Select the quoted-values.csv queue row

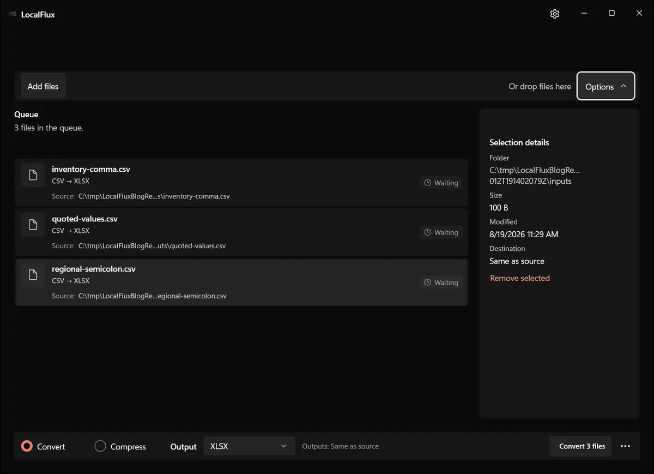(241, 232)
